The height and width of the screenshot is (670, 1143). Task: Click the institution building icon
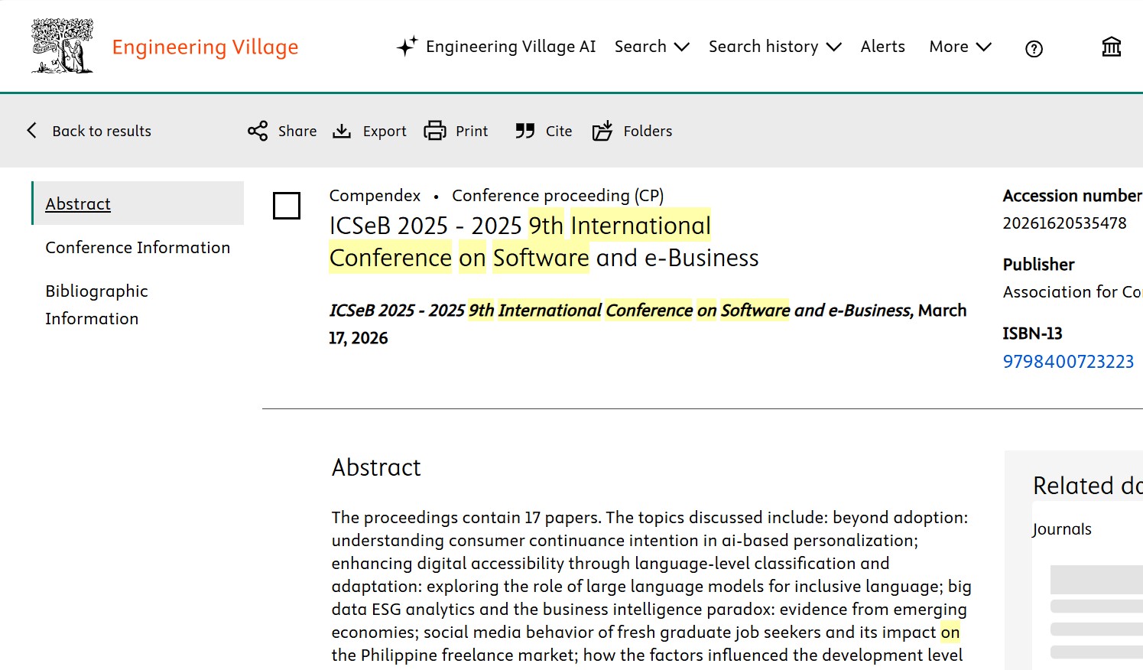[1112, 47]
